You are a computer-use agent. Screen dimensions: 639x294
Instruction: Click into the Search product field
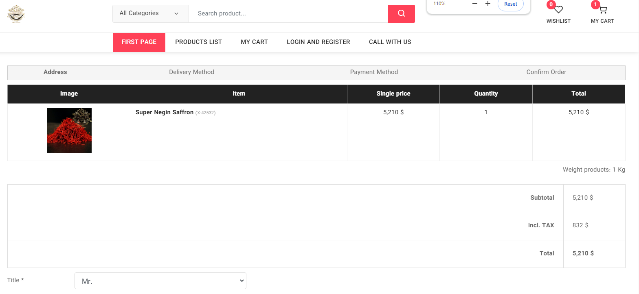pos(288,13)
